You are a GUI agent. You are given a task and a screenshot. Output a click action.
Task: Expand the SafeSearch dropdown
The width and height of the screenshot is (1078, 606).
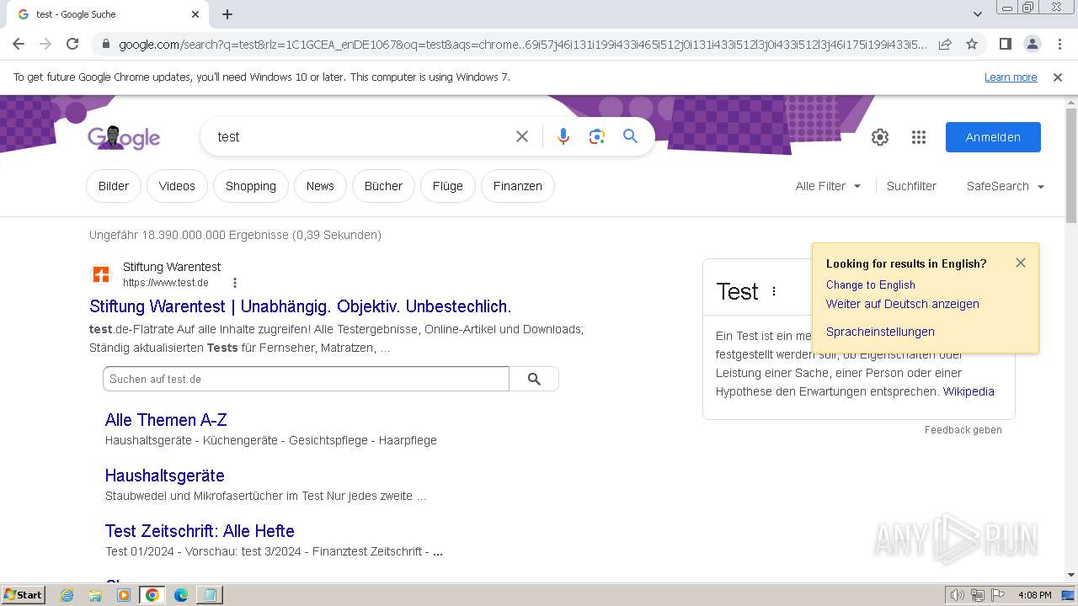(x=1006, y=186)
